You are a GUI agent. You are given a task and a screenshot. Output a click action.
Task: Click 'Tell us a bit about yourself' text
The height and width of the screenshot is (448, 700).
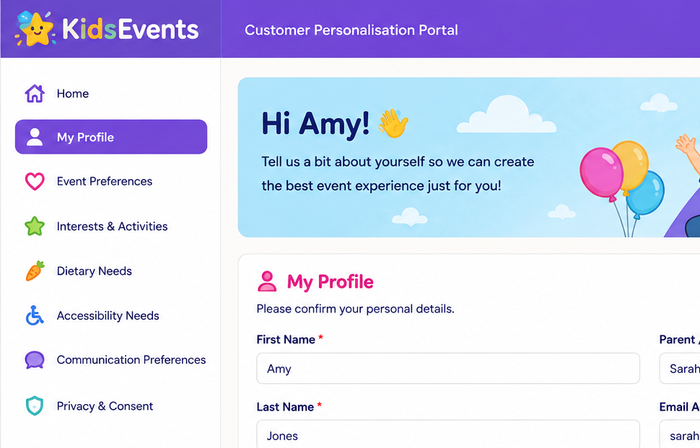[344, 162]
